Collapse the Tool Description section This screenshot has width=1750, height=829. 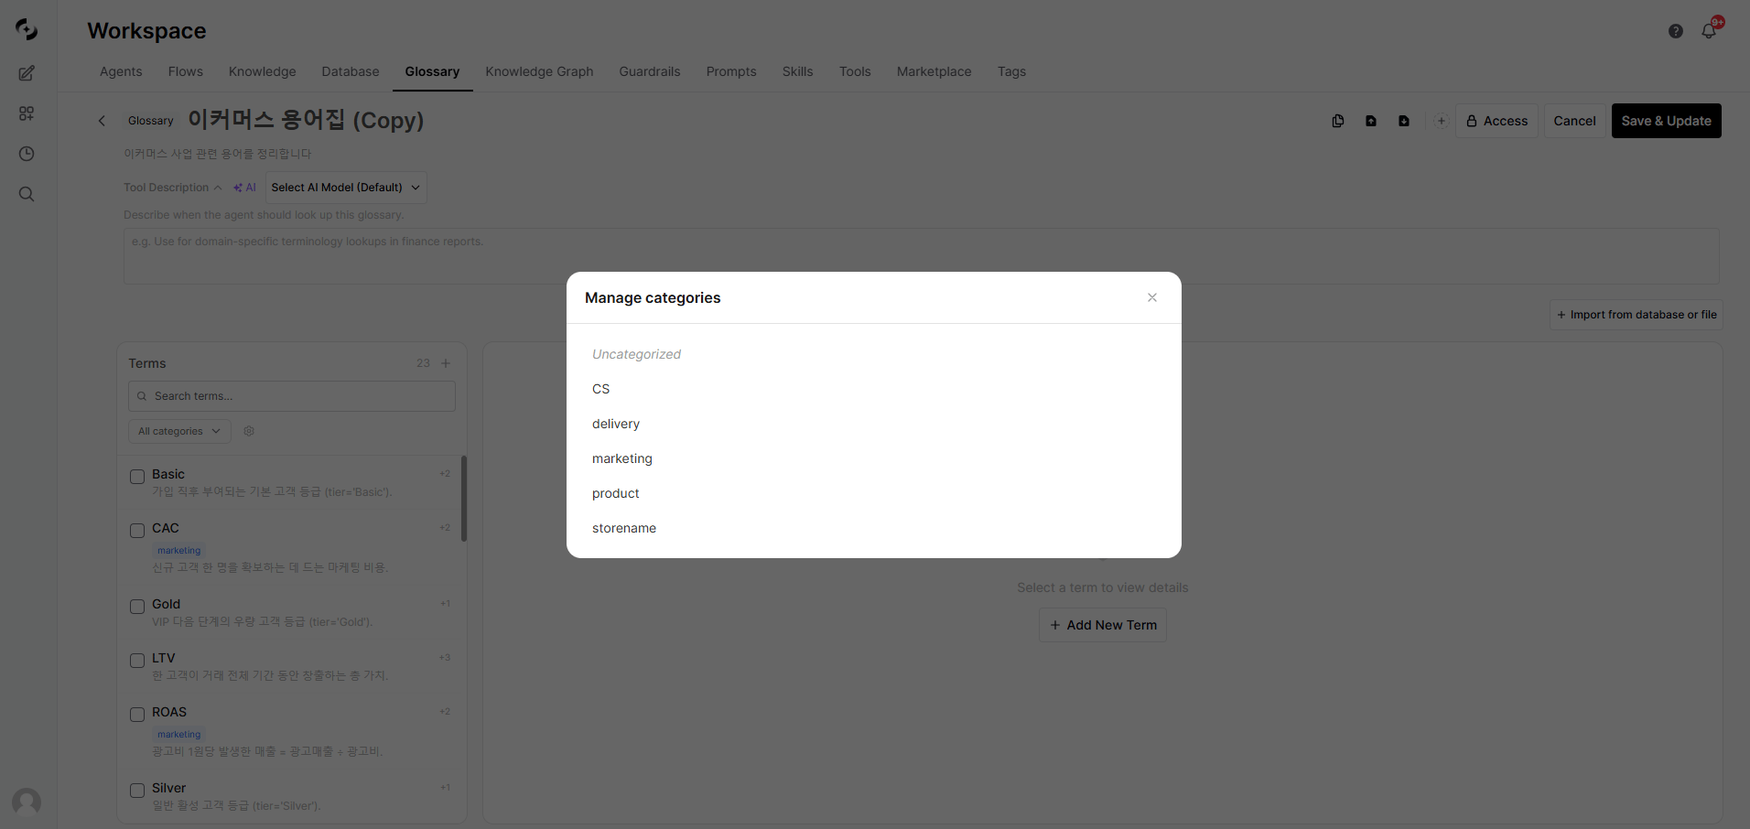[x=173, y=188]
